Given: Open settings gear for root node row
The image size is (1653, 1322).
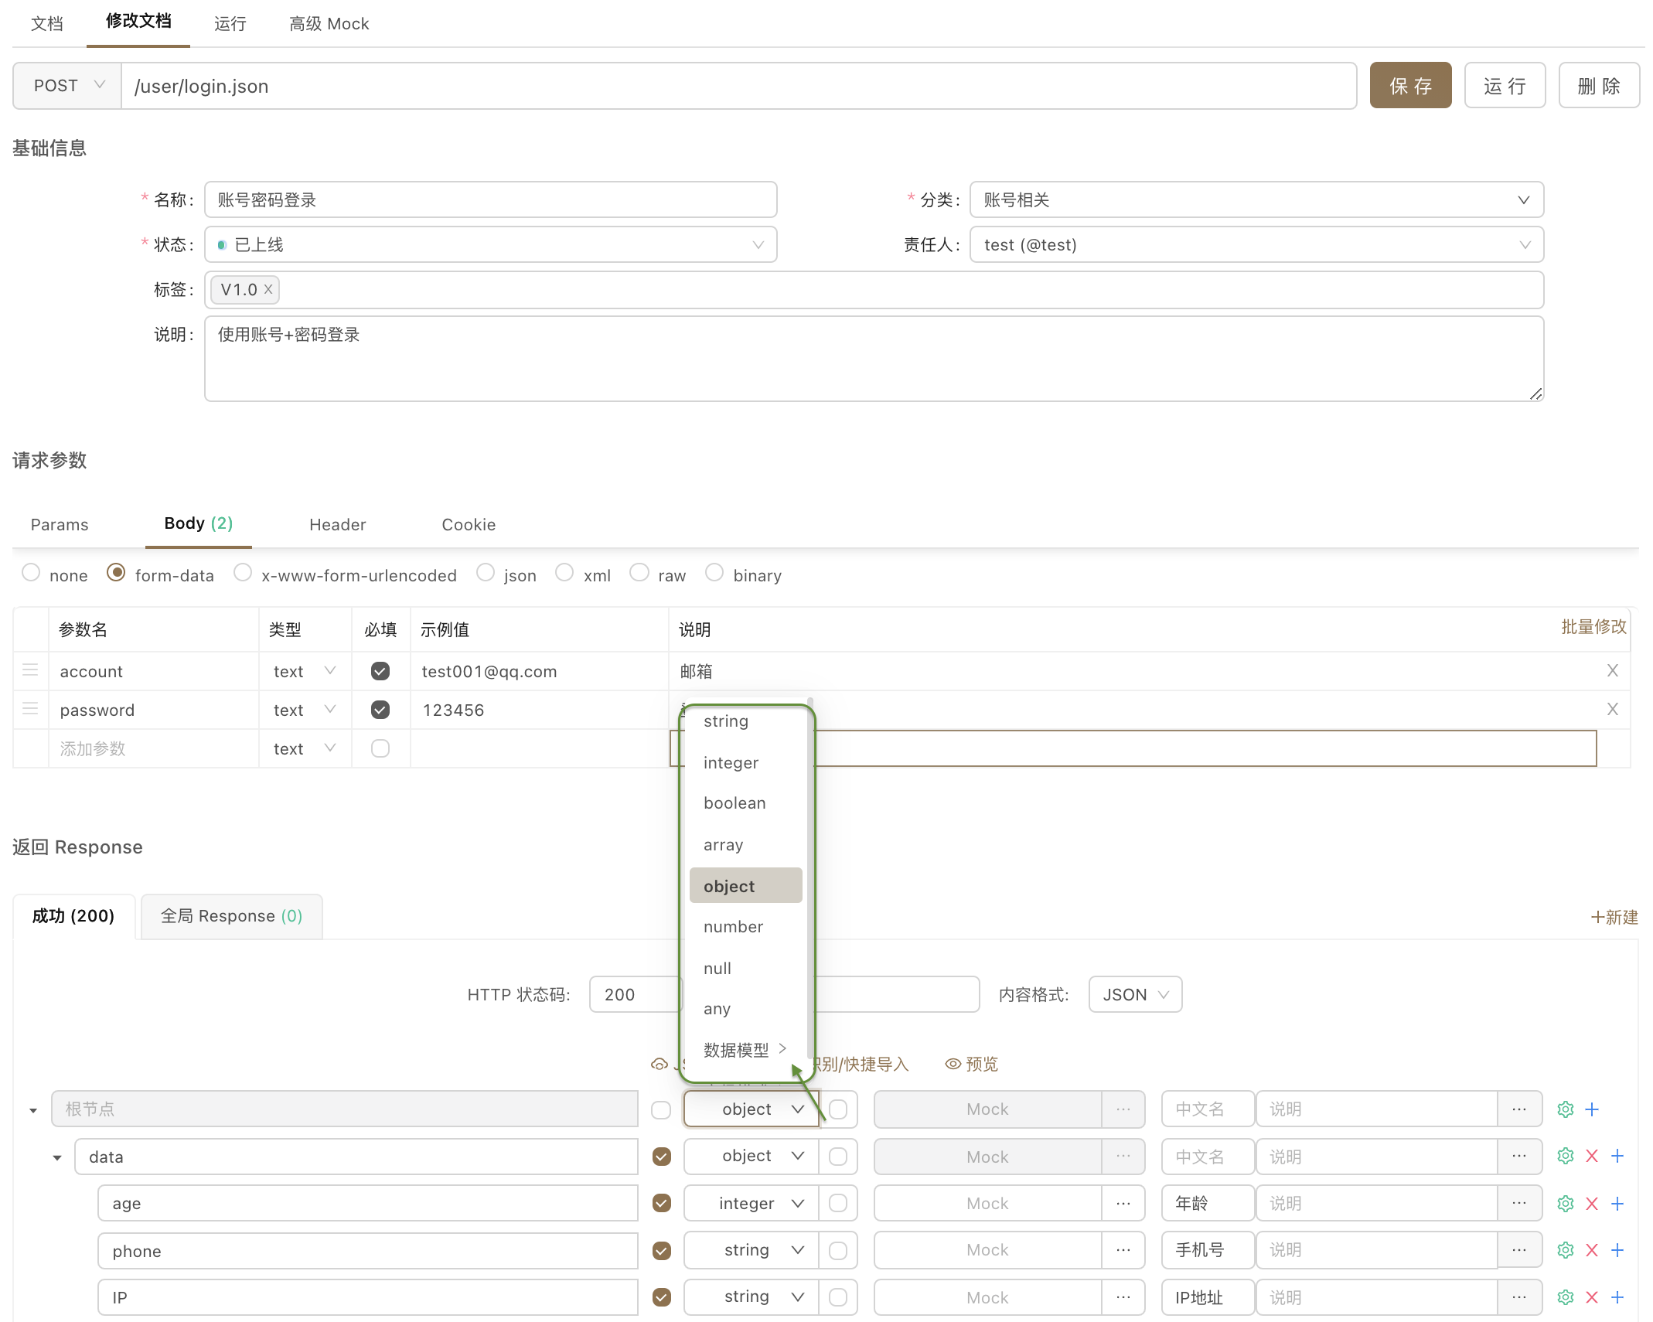Looking at the screenshot, I should click(1565, 1109).
